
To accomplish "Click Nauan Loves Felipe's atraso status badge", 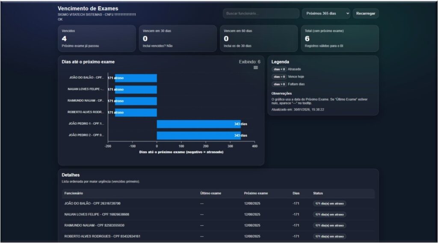I will (x=329, y=214).
